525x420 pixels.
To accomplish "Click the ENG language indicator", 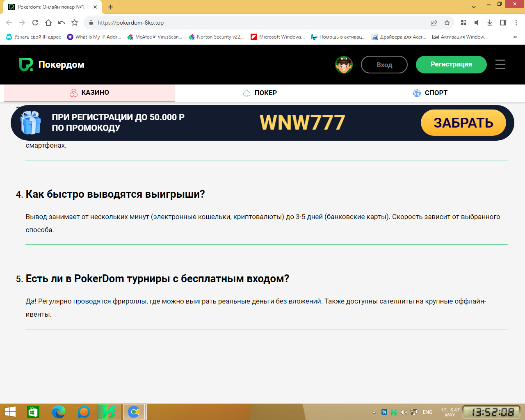I will coord(427,412).
